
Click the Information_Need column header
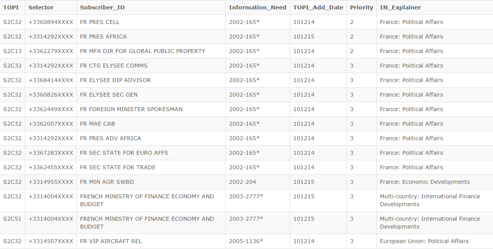point(258,7)
